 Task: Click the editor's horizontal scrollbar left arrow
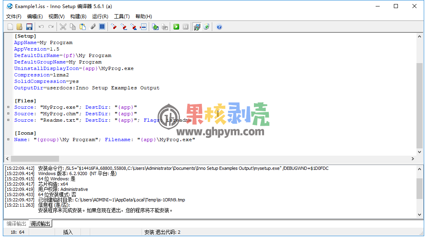tap(7, 159)
